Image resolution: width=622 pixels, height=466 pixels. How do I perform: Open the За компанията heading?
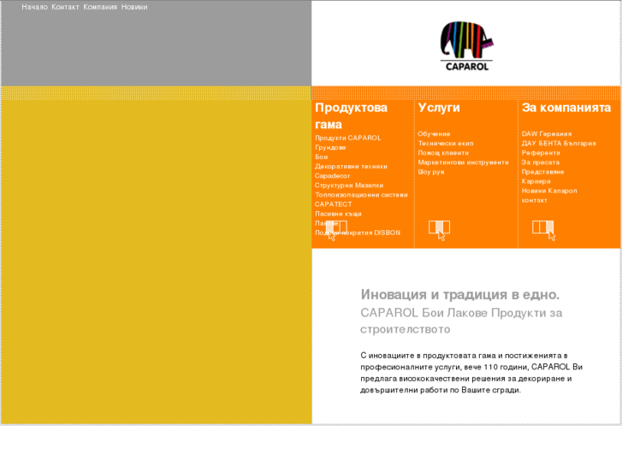point(566,108)
